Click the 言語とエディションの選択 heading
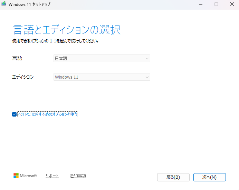Viewport: 239px width, 190px height. (x=66, y=30)
